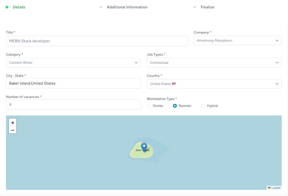The image size is (288, 196).
Task: Click the blue location pin marker
Action: pos(144,147)
